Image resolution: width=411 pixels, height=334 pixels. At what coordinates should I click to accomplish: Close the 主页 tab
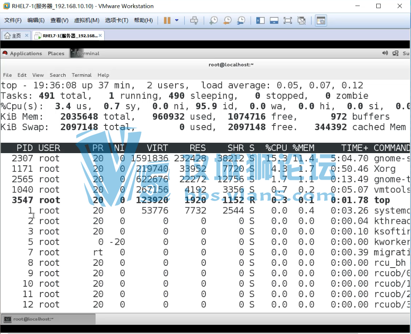pos(27,35)
